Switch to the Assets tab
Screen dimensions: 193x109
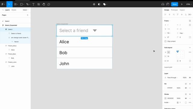click(14, 10)
